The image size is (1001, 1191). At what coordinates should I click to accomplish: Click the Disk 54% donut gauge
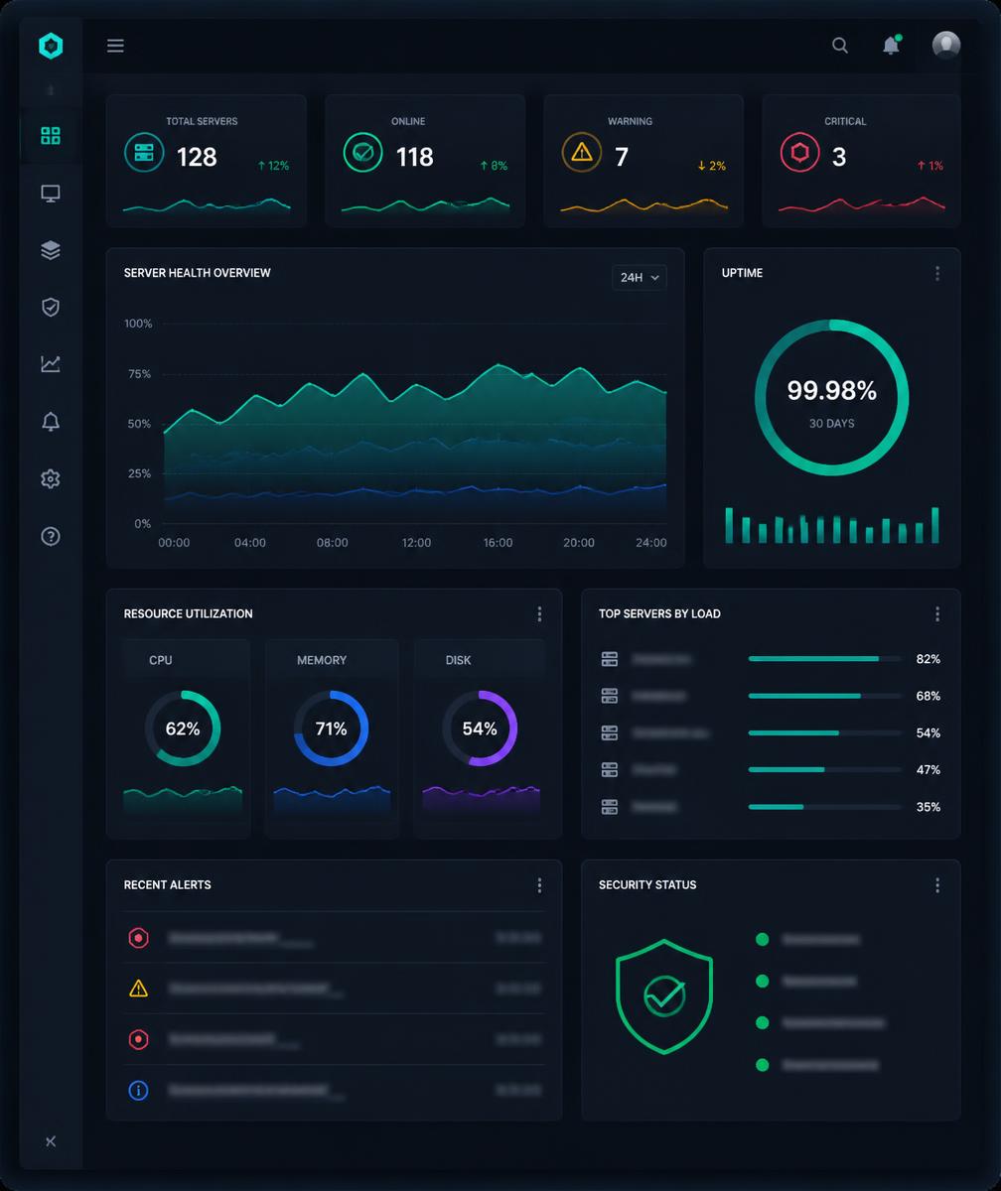coord(480,728)
